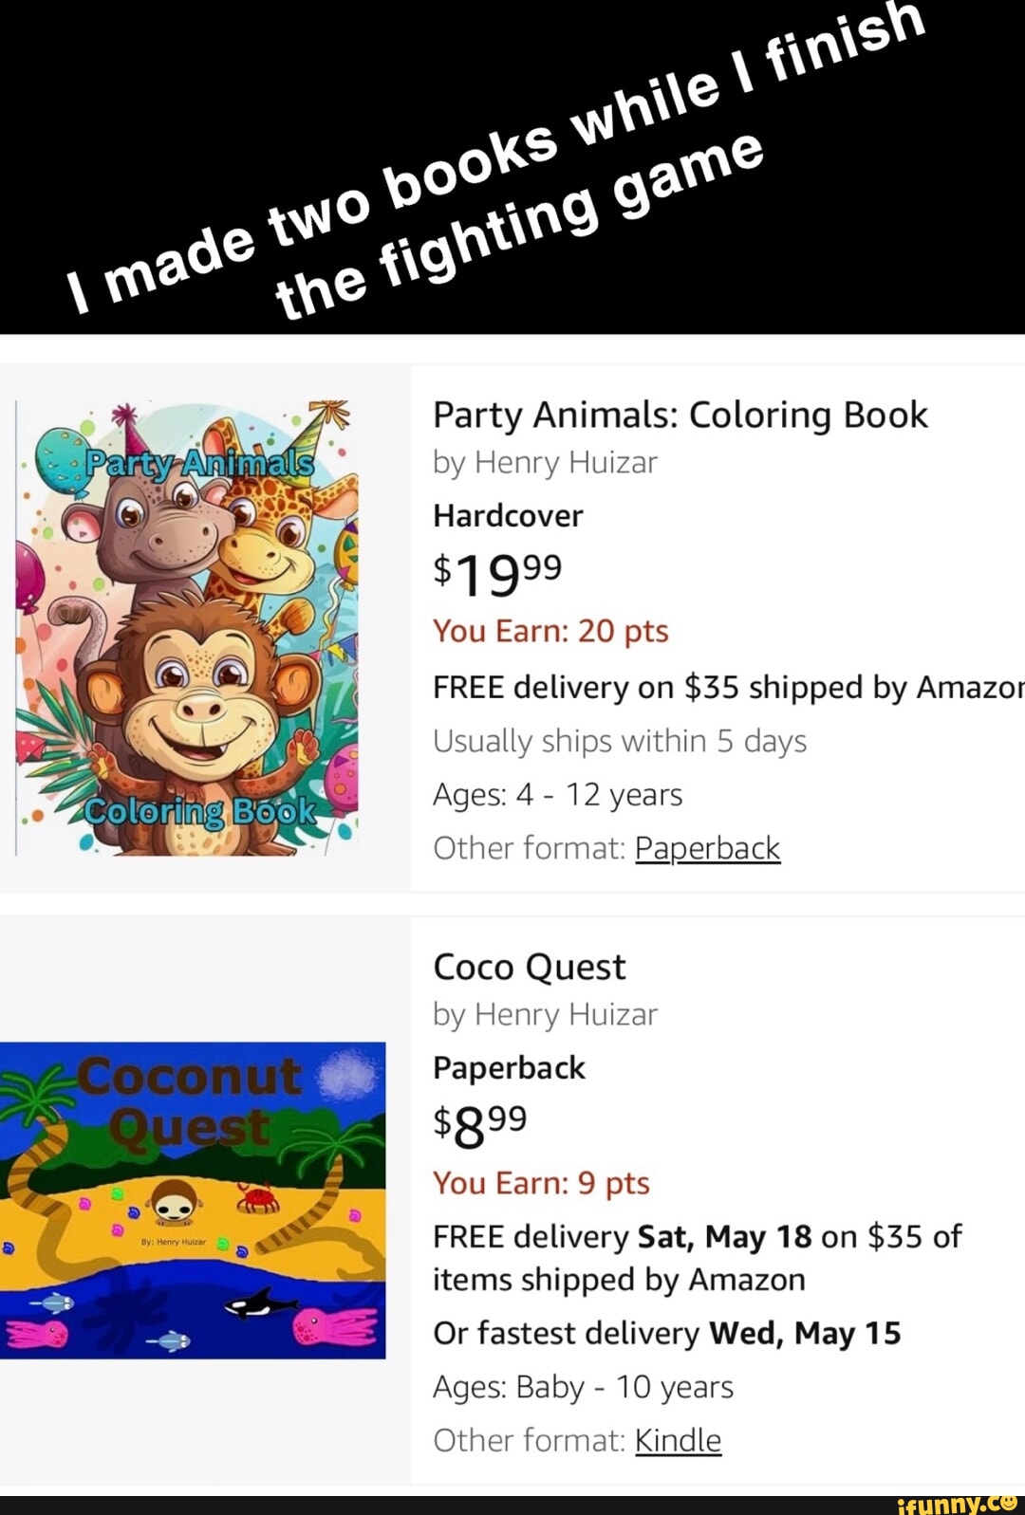The image size is (1025, 1515).
Task: Click the "Ages: Baby - 10 years" text
Action: tap(583, 1388)
